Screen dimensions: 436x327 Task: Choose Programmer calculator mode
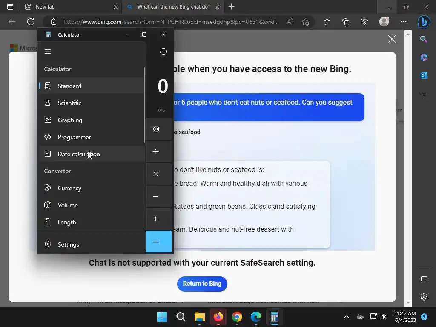pyautogui.click(x=92, y=137)
